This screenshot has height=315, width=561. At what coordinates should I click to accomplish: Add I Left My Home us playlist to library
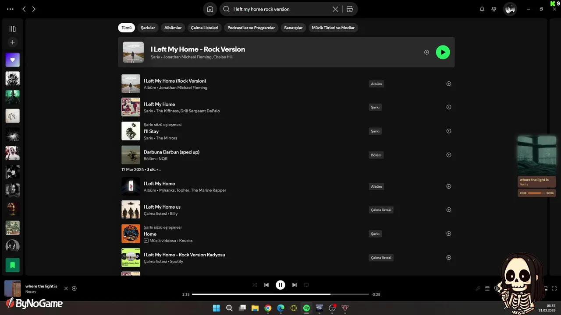(x=448, y=210)
